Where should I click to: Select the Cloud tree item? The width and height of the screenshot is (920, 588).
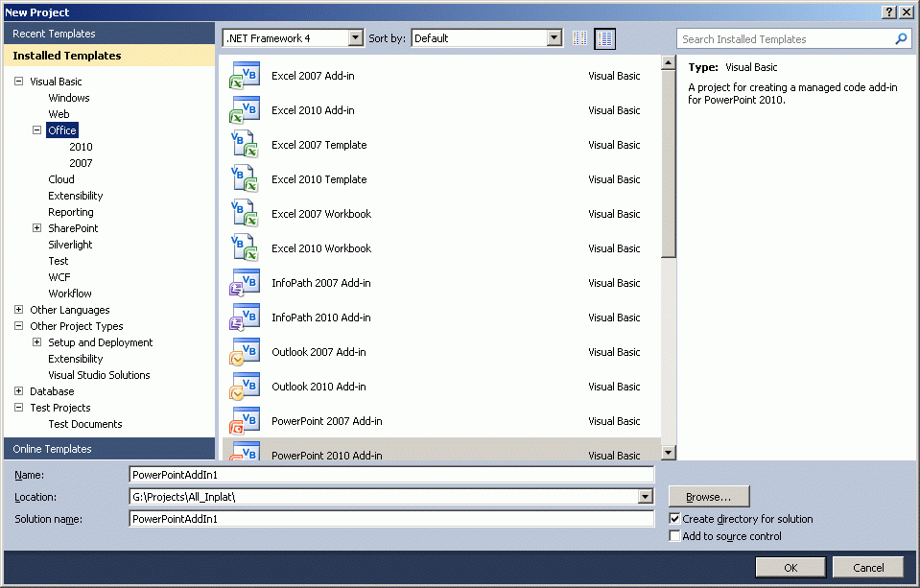point(61,179)
